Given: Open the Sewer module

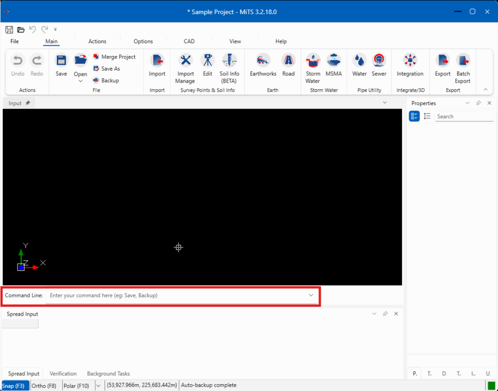Looking at the screenshot, I should tap(379, 65).
